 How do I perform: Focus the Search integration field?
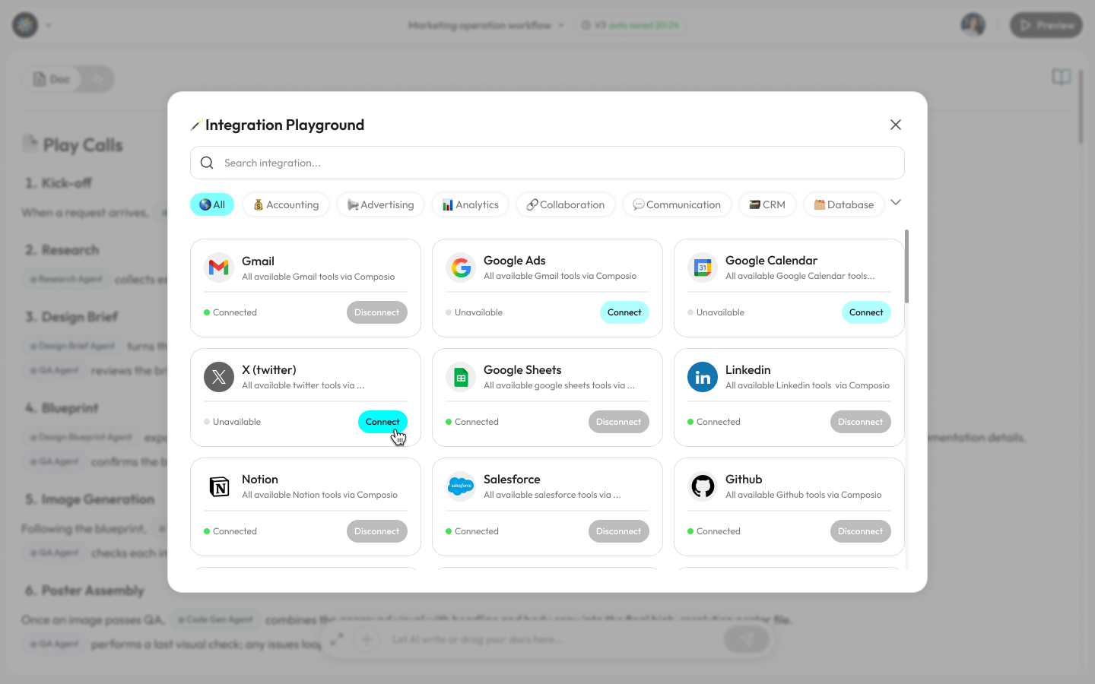click(x=547, y=163)
